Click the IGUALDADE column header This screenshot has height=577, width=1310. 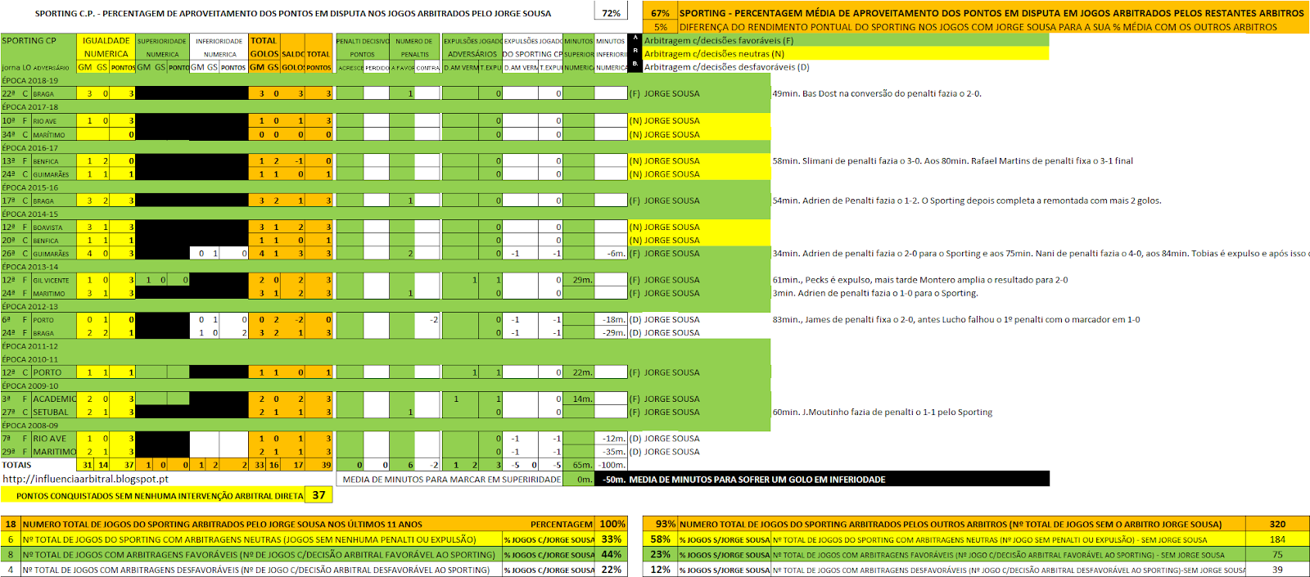coord(106,40)
